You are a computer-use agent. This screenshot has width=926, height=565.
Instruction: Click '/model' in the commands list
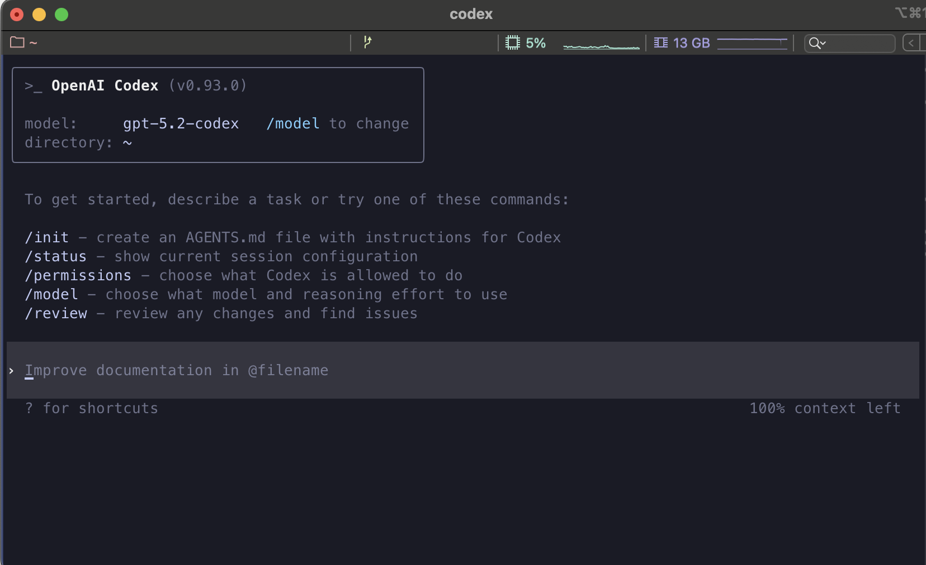pyautogui.click(x=51, y=294)
